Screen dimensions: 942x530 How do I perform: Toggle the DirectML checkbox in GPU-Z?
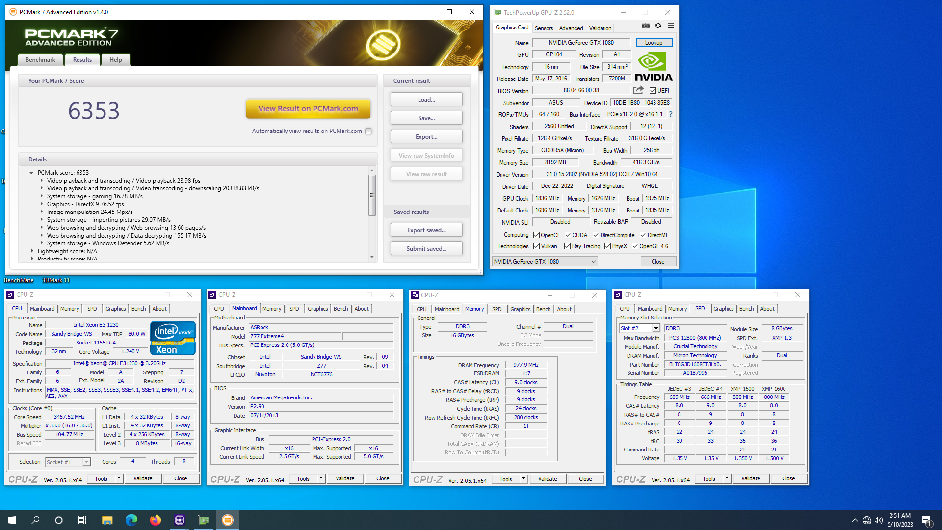(643, 235)
